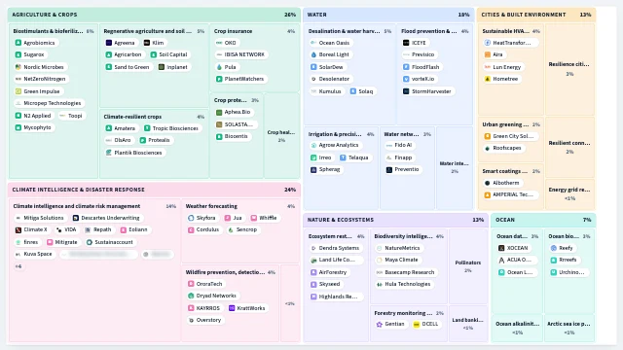Open the Ocean alkalinity tile
The image size is (623, 350).
(517, 328)
